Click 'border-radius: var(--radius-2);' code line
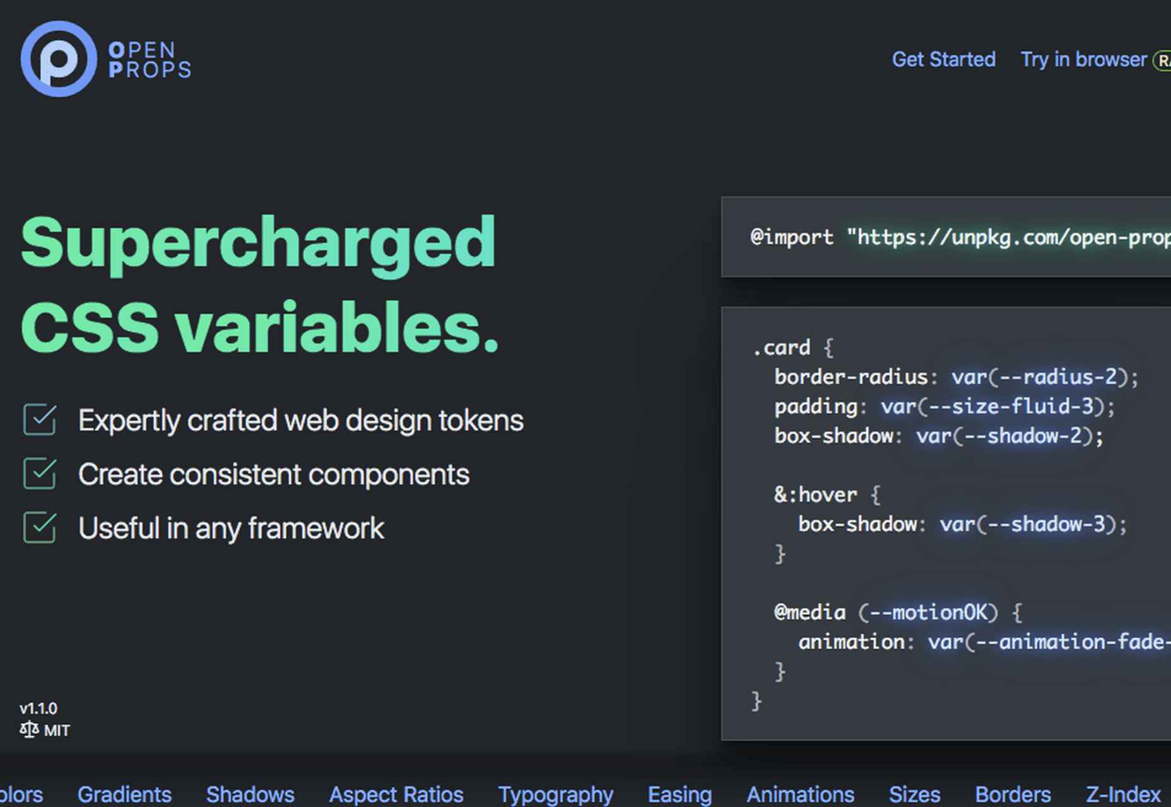Viewport: 1171px width, 807px height. tap(956, 377)
